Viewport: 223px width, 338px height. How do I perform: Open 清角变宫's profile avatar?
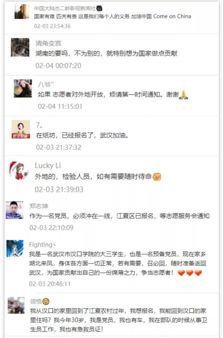tap(20, 47)
